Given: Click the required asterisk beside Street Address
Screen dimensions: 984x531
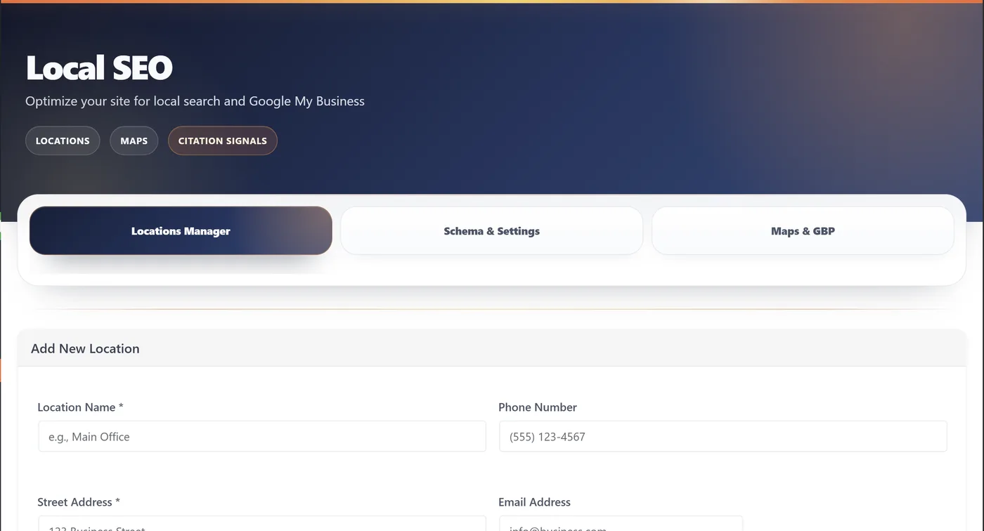Looking at the screenshot, I should pyautogui.click(x=117, y=502).
